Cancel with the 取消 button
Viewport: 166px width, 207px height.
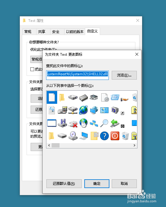[124, 184]
